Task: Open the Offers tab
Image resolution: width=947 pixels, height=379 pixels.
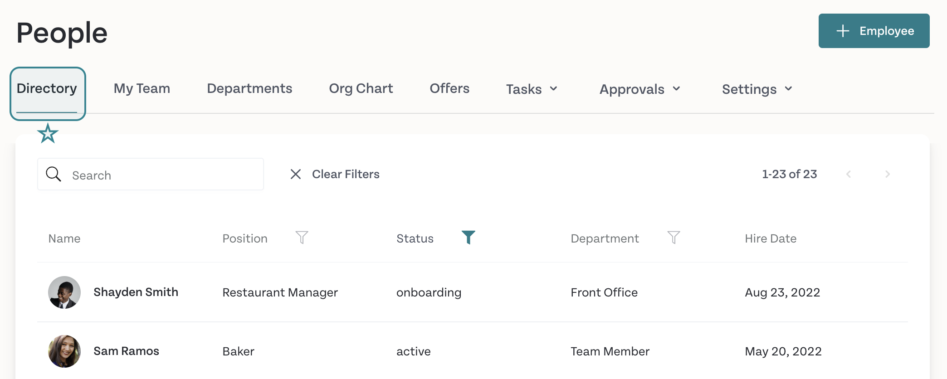Action: 449,88
